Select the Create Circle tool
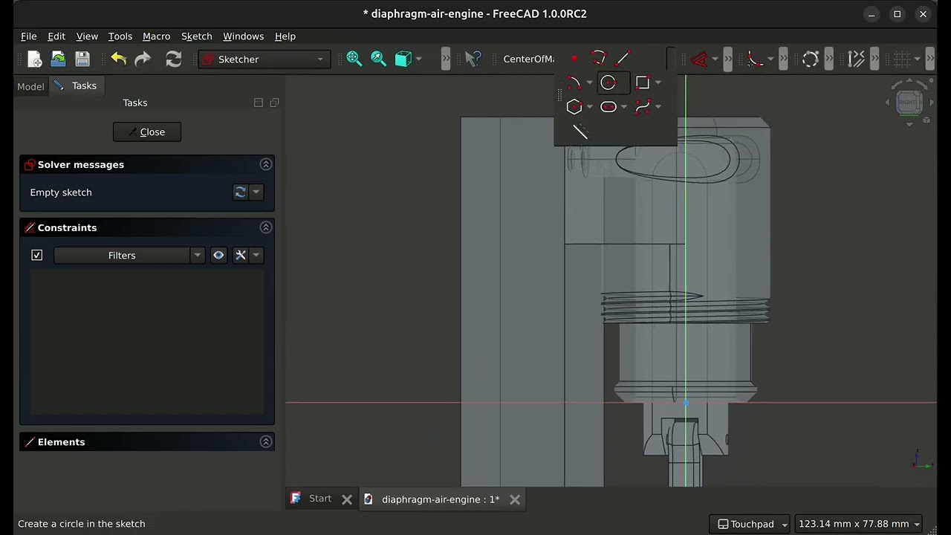951x535 pixels. (x=608, y=82)
